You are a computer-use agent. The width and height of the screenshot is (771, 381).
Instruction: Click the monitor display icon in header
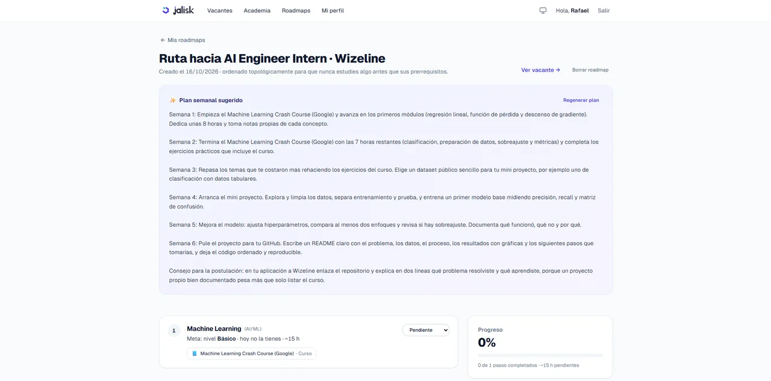tap(543, 11)
